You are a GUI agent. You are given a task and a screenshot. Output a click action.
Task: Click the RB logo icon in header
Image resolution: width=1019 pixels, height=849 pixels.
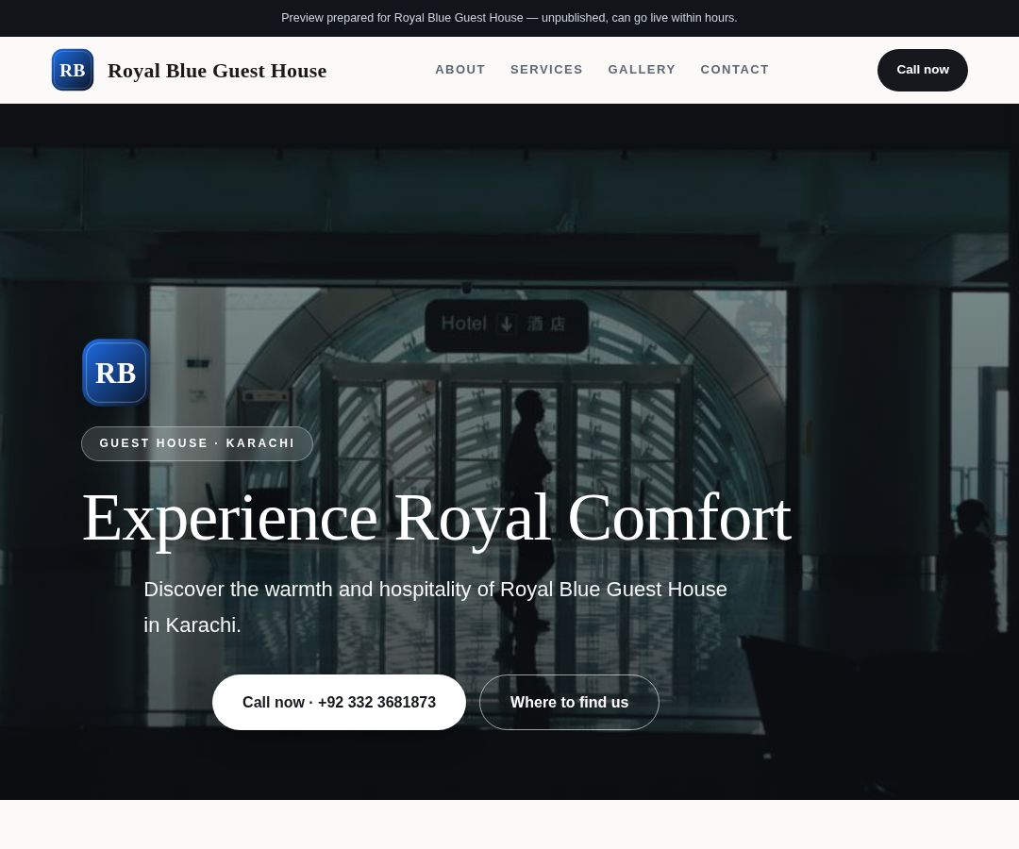pyautogui.click(x=73, y=70)
